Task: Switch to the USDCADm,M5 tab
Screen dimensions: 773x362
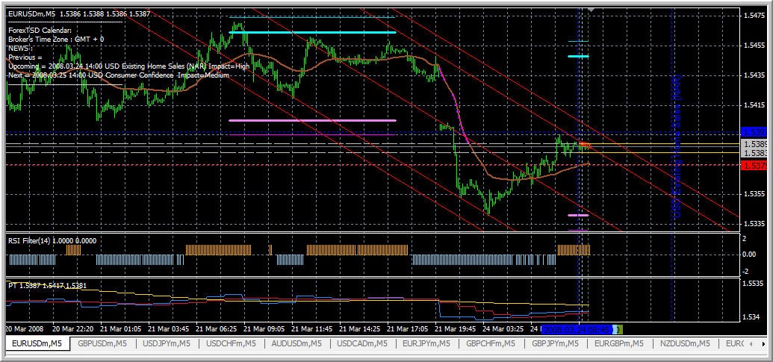Action: (362, 343)
